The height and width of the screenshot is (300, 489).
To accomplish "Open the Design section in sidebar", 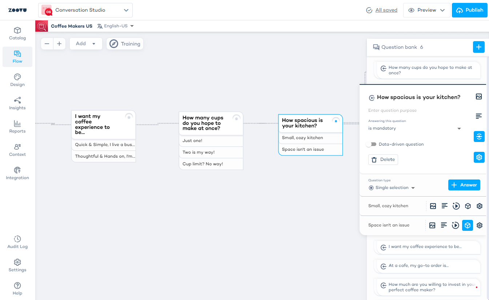I will tap(17, 80).
